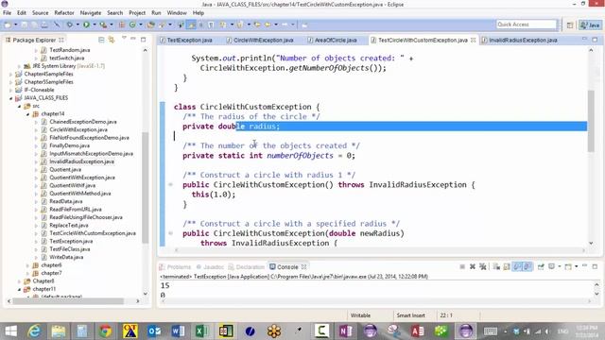Click the Open Type toolbar icon
Screen dimensions: 605x340
pos(151,25)
